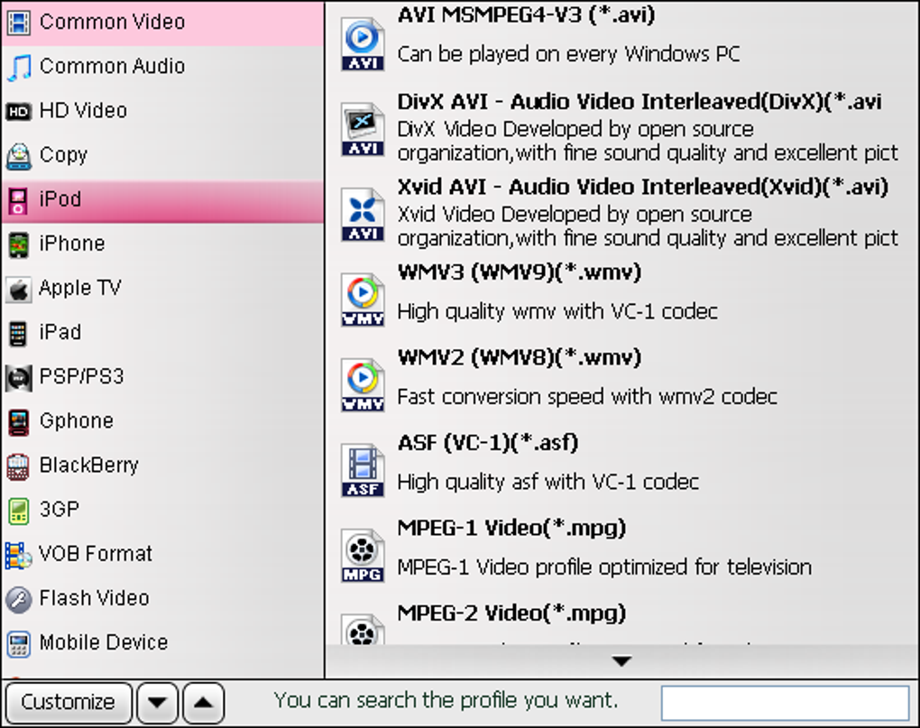Click the Copy disc icon
Screen dimensions: 920x728
19,155
